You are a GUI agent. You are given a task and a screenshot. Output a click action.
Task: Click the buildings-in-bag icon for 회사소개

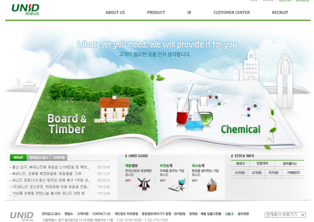pyautogui.click(x=212, y=185)
